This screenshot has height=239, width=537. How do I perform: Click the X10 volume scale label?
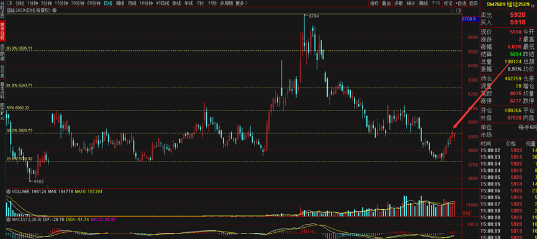coord(466,213)
